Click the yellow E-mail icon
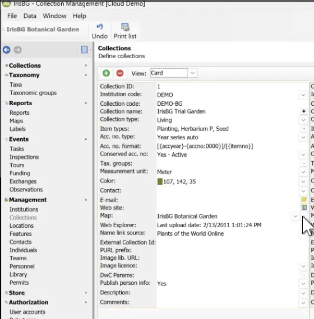This screenshot has height=319, width=314. (x=303, y=199)
